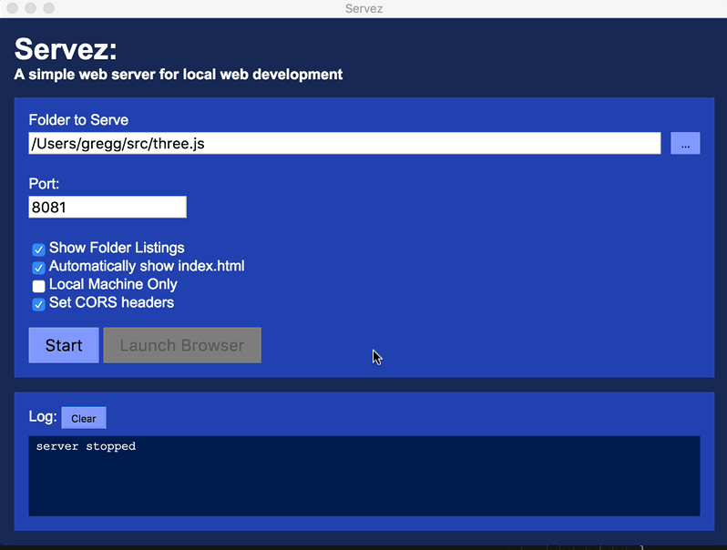Click the '...' browse folder button
Viewport: 727px width, 550px height.
tap(685, 143)
